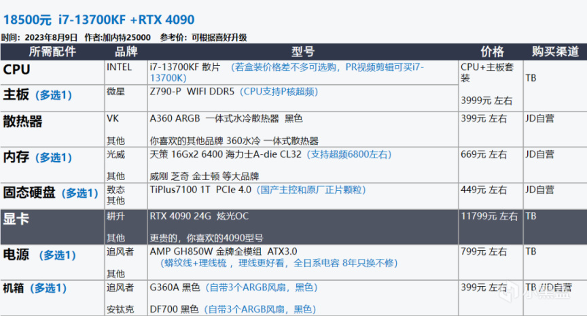Viewport: 587px width, 316px height.
Task: Click '追风者' brand in the 电源 row
Action: click(x=120, y=251)
